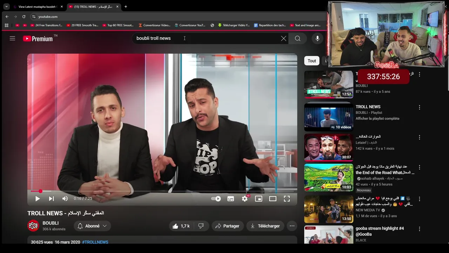Click Télécharger download button
The width and height of the screenshot is (449, 253).
coord(265,226)
